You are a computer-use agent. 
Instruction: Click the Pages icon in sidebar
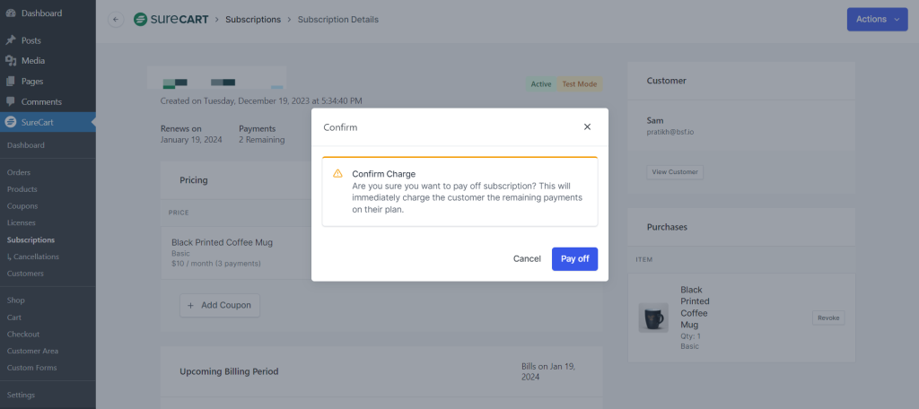click(x=11, y=82)
